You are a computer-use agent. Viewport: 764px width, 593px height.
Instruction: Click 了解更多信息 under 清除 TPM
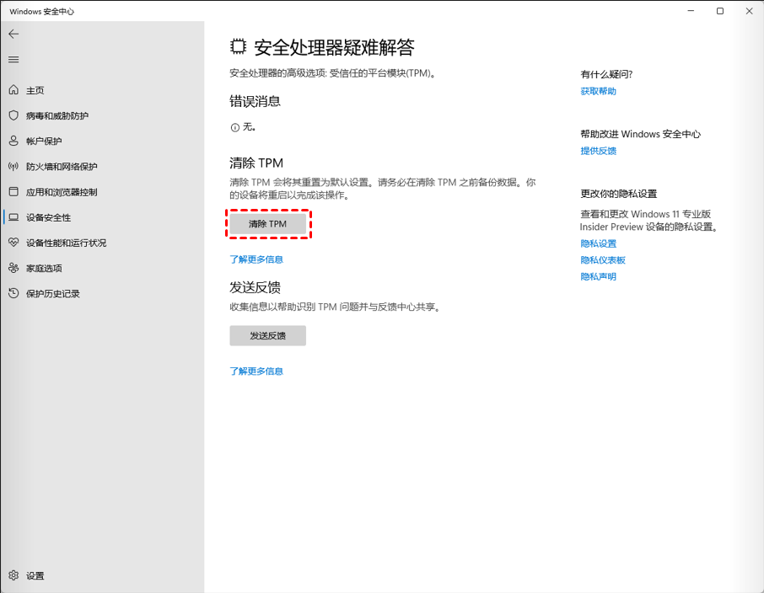coord(256,259)
